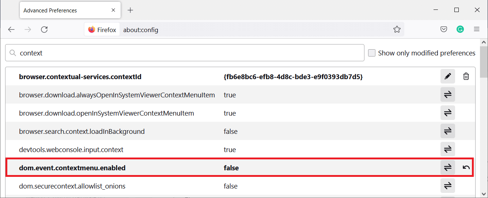
Task: Go back with the back arrow
Action: point(11,30)
